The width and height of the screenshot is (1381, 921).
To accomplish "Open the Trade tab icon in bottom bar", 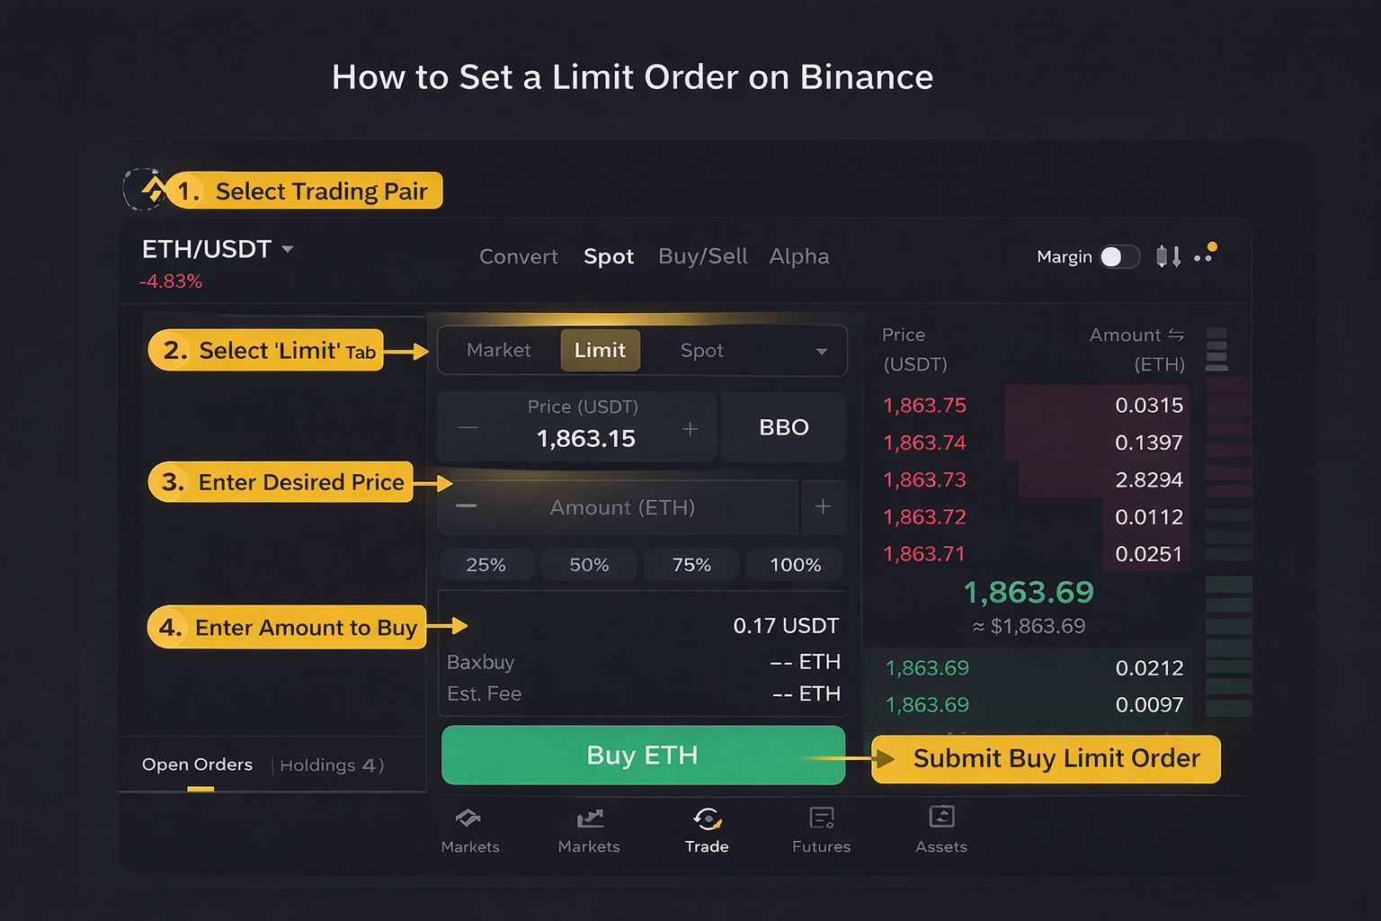I will coord(707,818).
